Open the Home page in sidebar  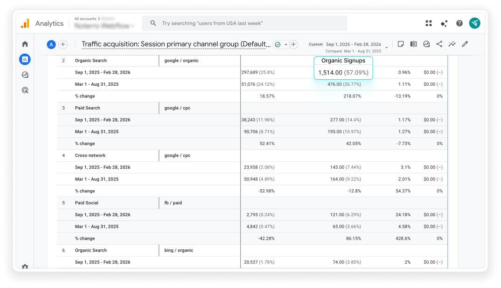coord(25,44)
